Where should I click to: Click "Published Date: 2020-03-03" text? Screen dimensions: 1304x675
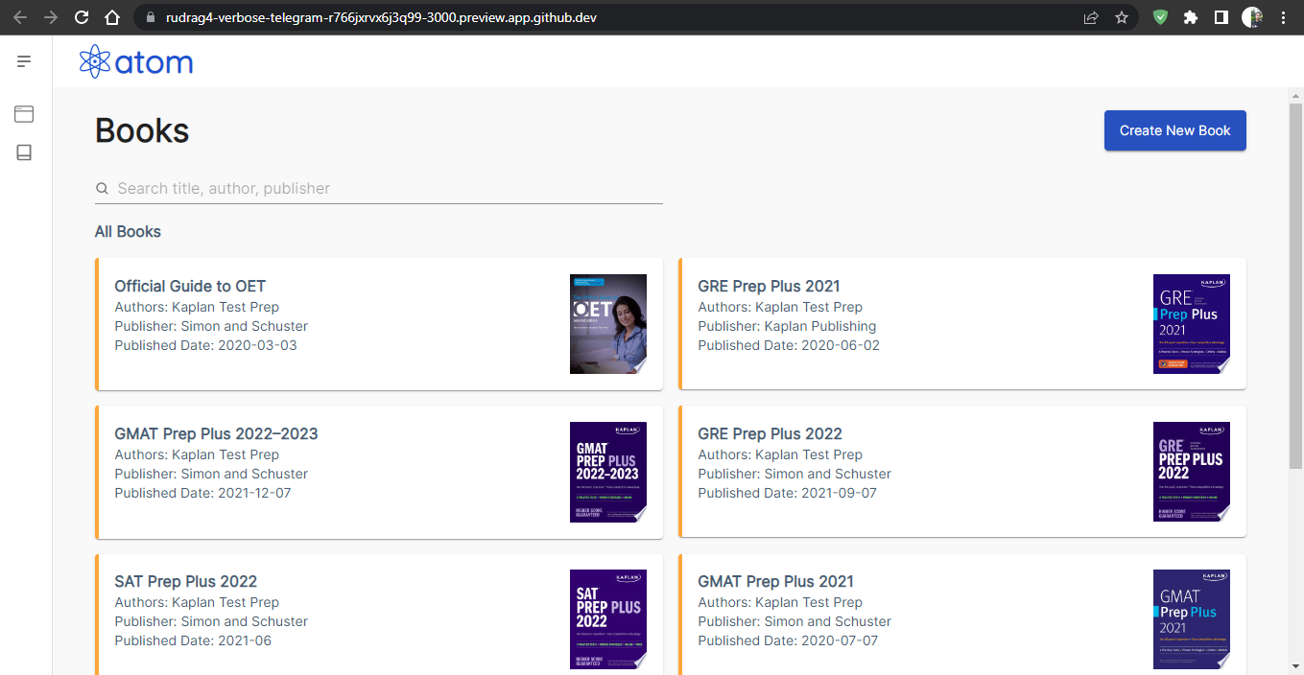click(205, 345)
